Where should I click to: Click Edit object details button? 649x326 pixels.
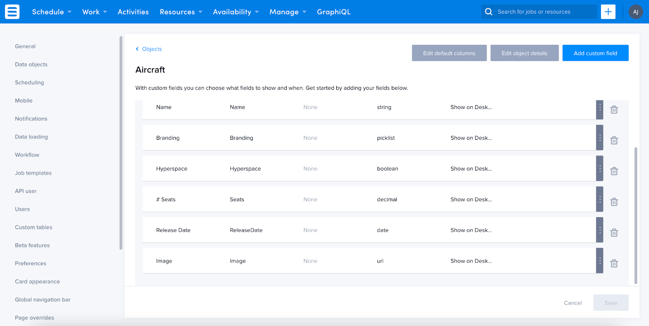click(x=524, y=53)
